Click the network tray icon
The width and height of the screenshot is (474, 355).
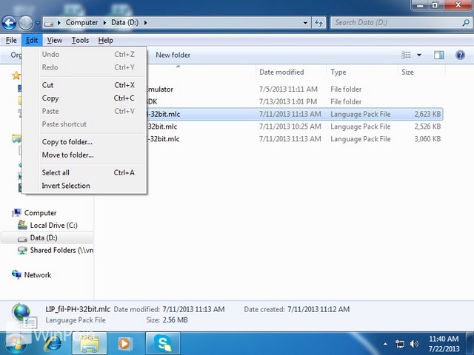400,344
